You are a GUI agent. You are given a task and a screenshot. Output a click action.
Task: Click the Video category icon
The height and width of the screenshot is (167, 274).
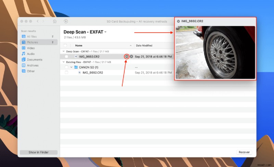pyautogui.click(x=24, y=48)
